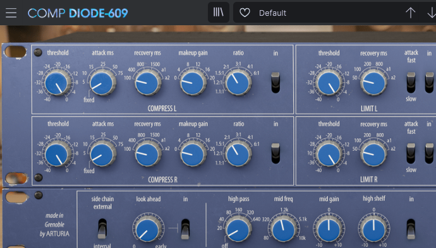Adjust Limit L recovery ms knob
Viewport: 436px width, 248px height.
coord(373,83)
